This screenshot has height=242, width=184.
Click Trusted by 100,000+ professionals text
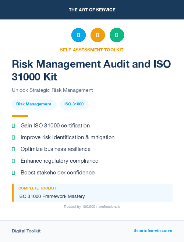tap(92, 207)
